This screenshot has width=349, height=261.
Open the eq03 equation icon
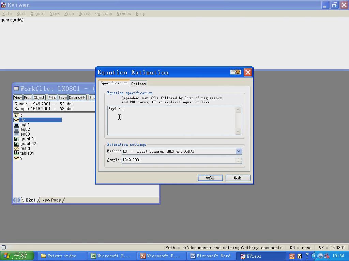pos(16,134)
